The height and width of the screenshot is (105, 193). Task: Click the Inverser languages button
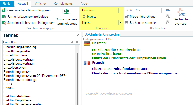point(90,16)
